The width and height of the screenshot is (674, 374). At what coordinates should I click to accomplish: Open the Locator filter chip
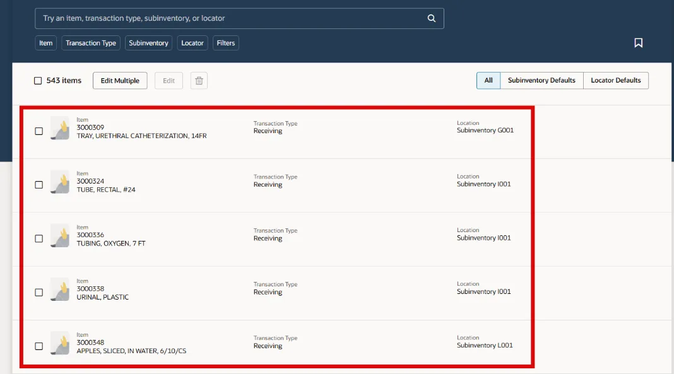[x=192, y=43]
